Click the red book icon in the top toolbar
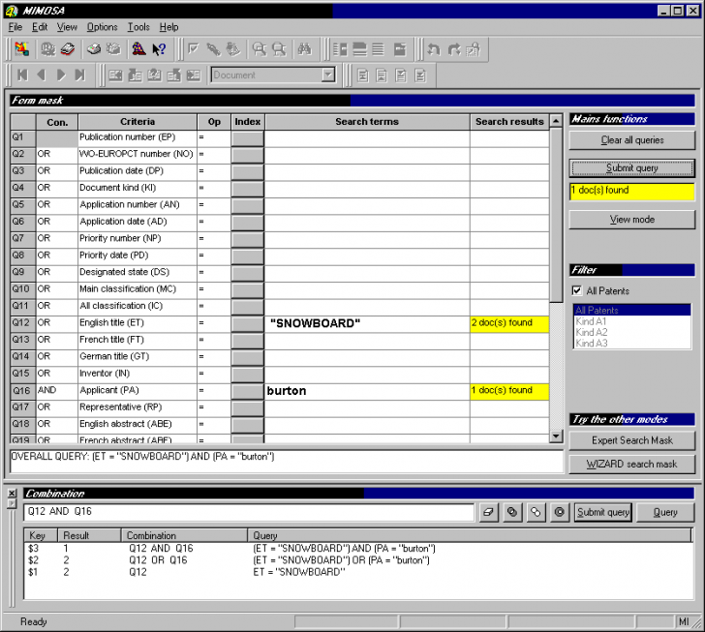705x632 pixels. tap(68, 49)
